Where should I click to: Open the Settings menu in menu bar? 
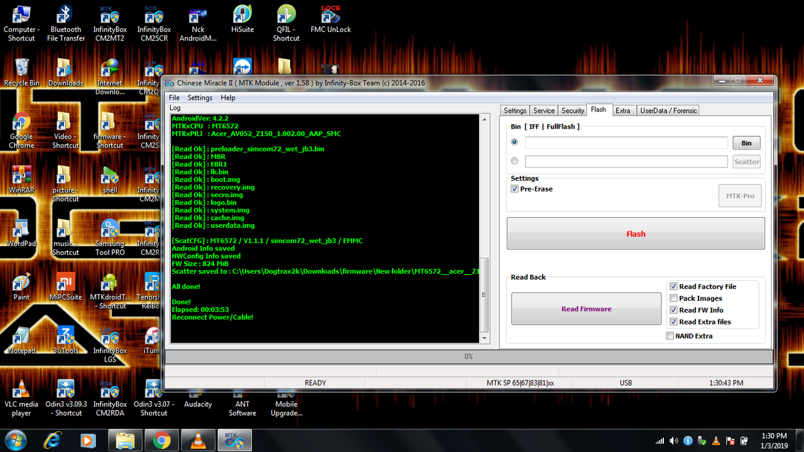(200, 98)
